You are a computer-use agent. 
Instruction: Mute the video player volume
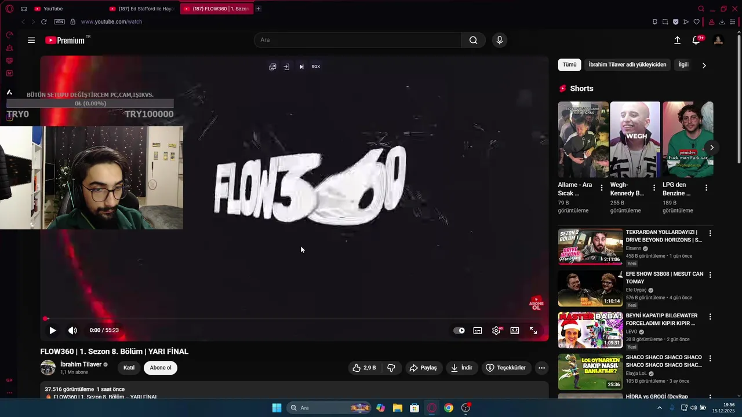(72, 330)
